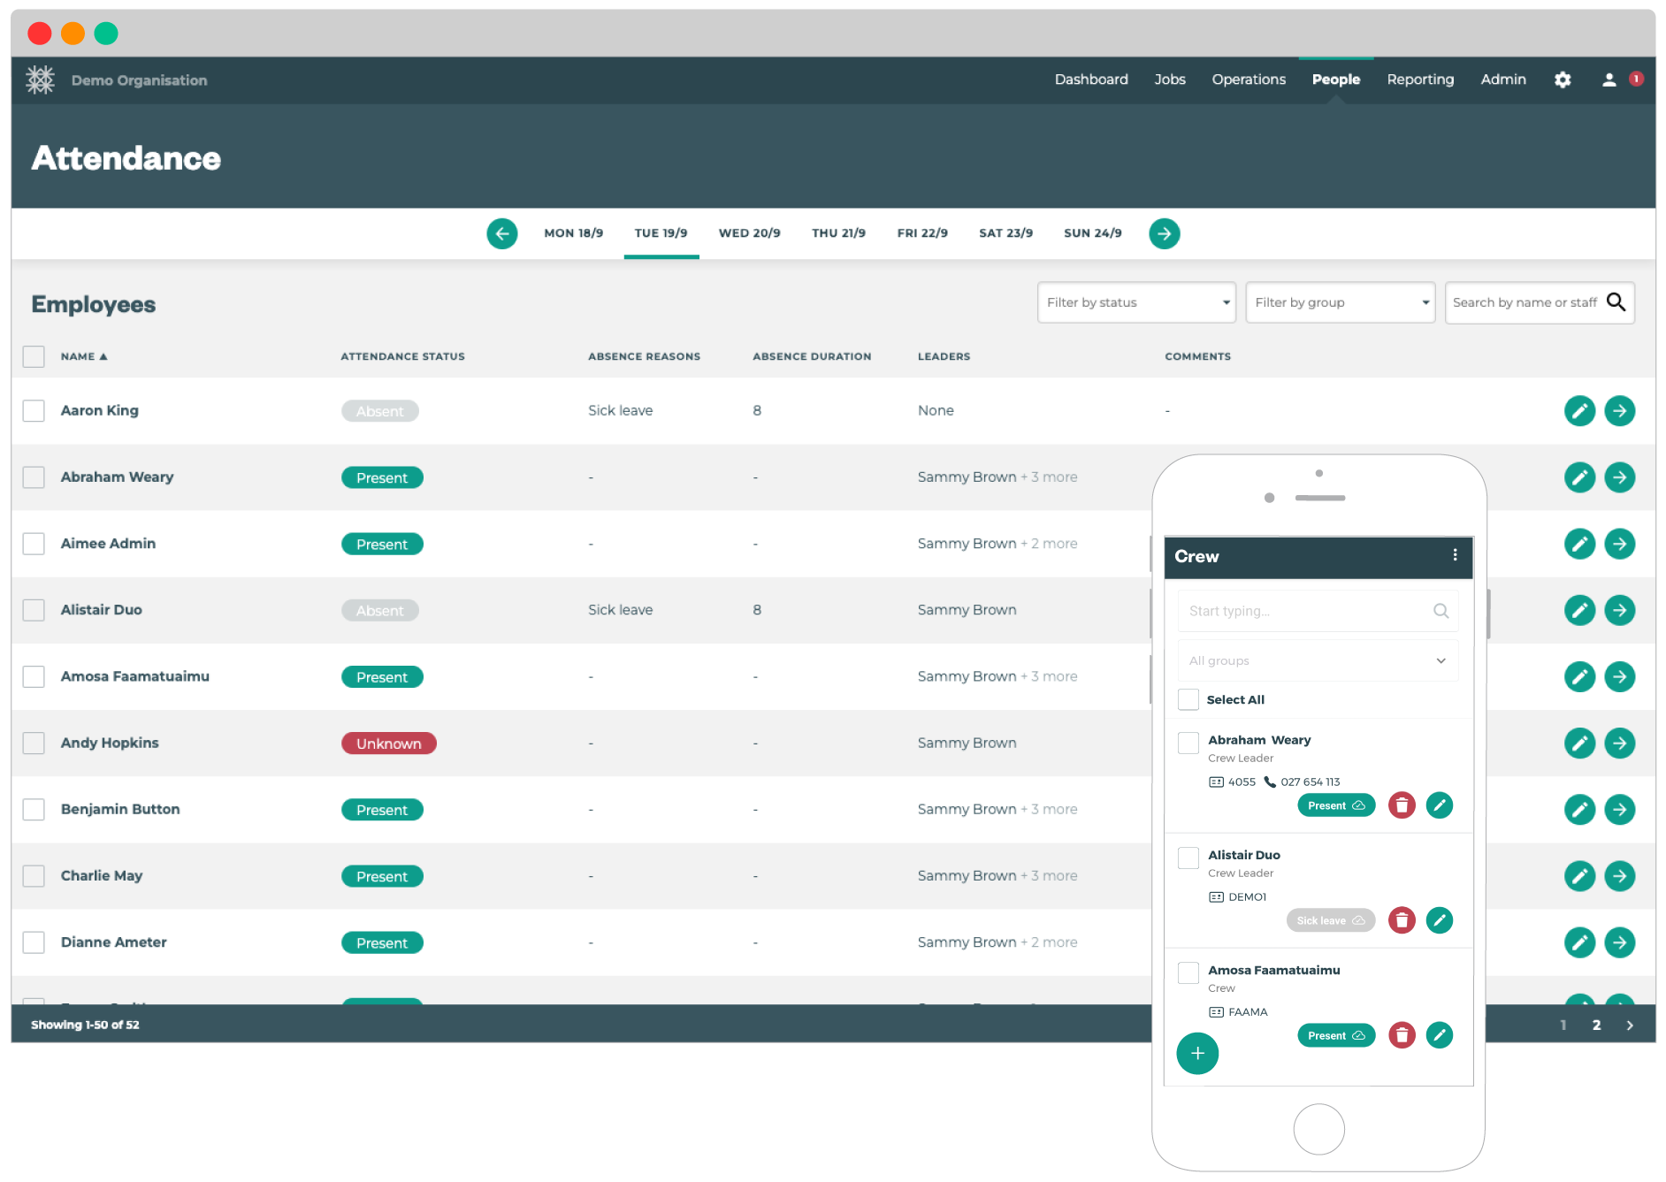Check the select-all box beside Name header

pyautogui.click(x=34, y=356)
